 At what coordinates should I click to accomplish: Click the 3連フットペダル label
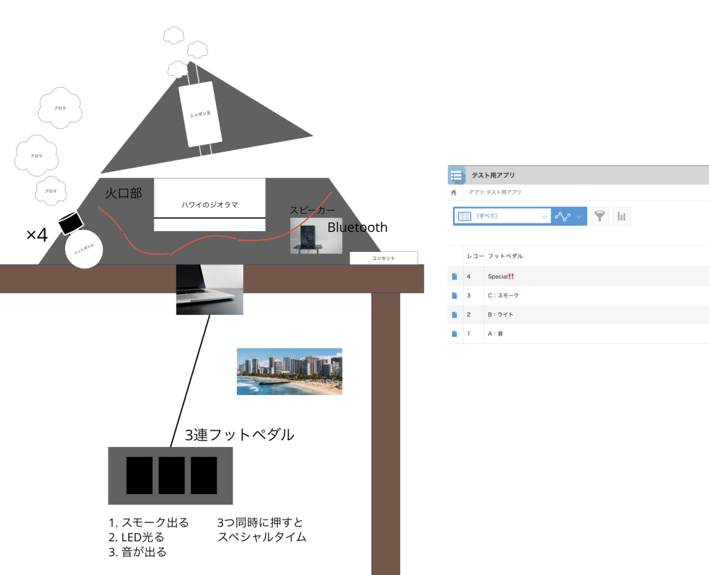[240, 435]
